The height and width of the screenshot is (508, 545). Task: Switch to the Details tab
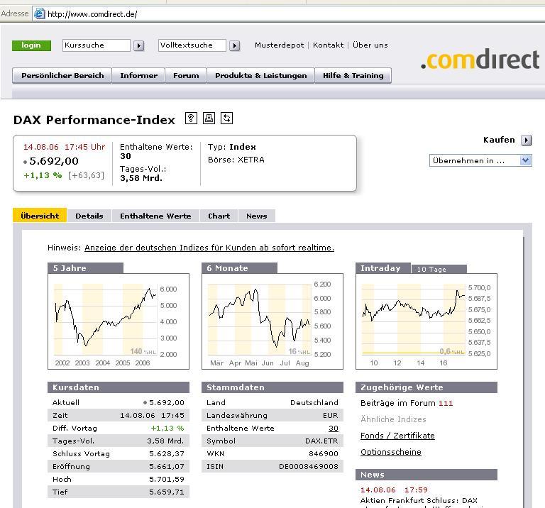tap(89, 216)
